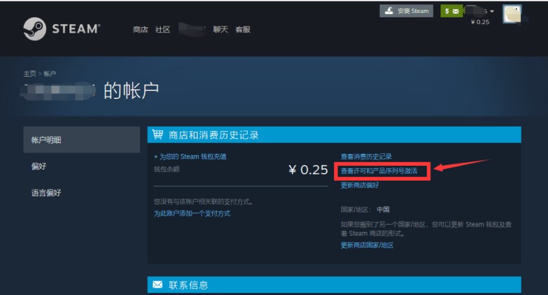The image size is (548, 295).
Task: Click 查看消费历史记录 link
Action: point(366,157)
